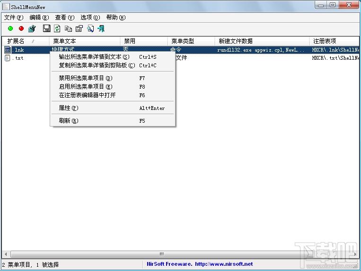This screenshot has width=361, height=271.
Task: Sort by 菜单类型 column header
Action: click(191, 41)
